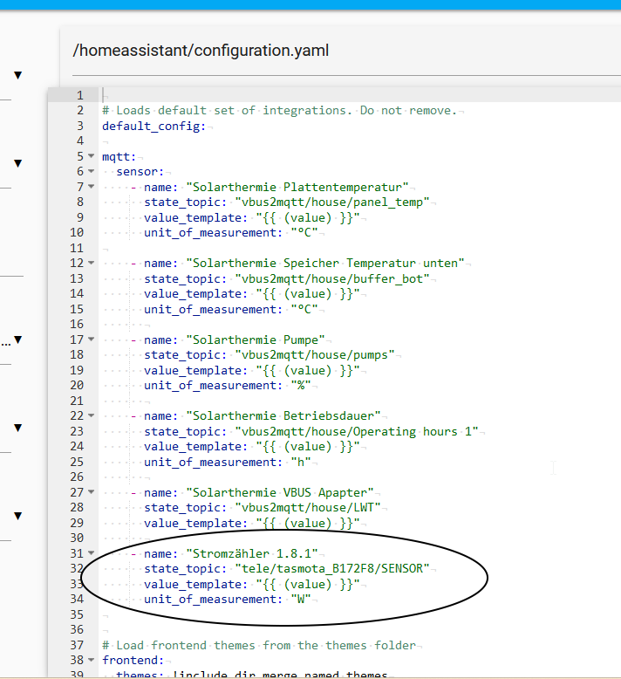Click state_topic "vbus2mqtt/house/pumps" text
The image size is (621, 679).
pyautogui.click(x=270, y=355)
